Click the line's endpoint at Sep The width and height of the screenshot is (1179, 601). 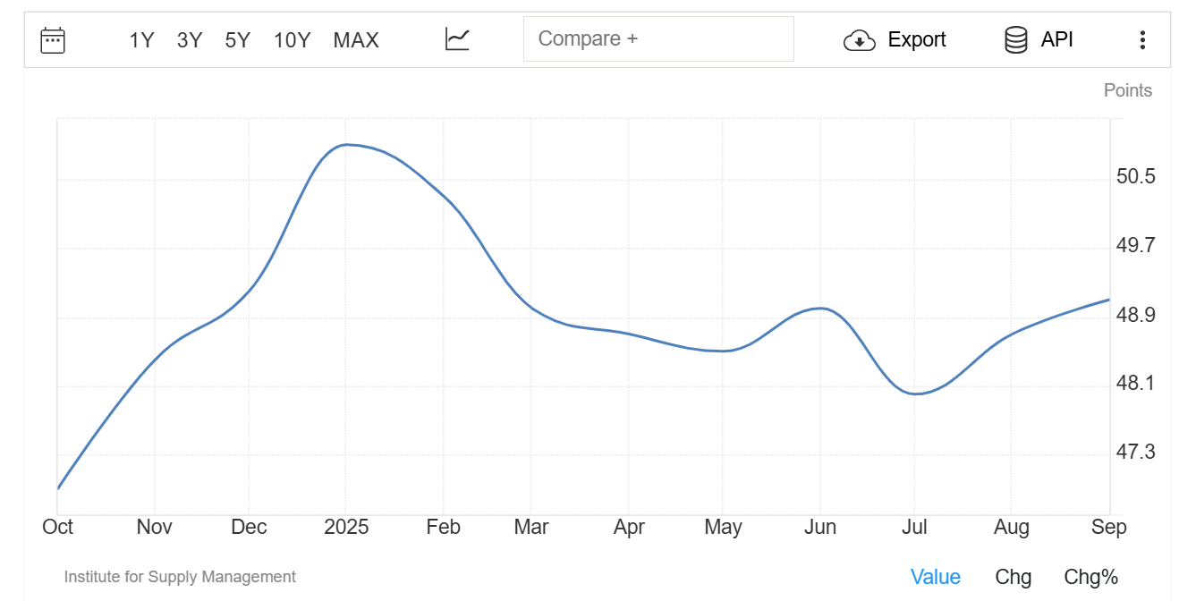click(1109, 300)
